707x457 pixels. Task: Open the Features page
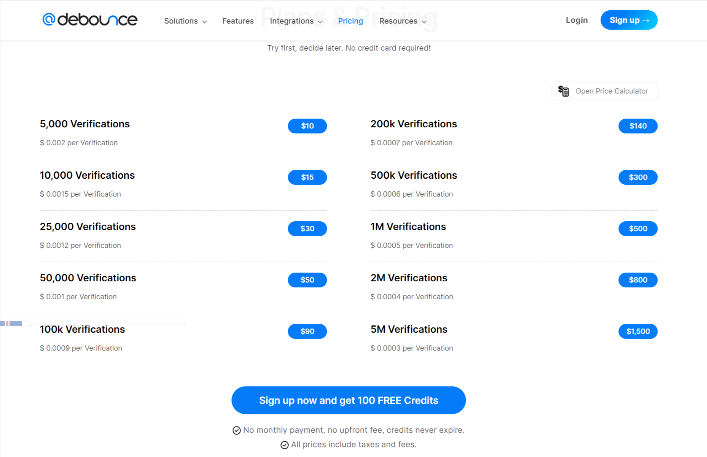click(x=237, y=21)
